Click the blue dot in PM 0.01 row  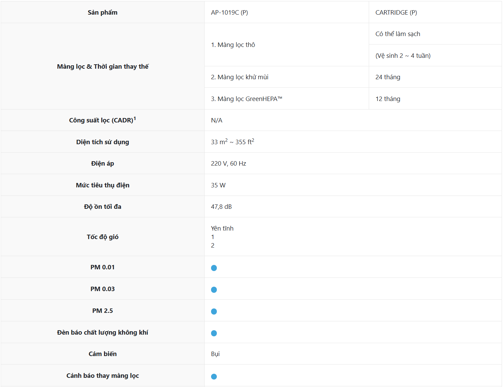[214, 268]
